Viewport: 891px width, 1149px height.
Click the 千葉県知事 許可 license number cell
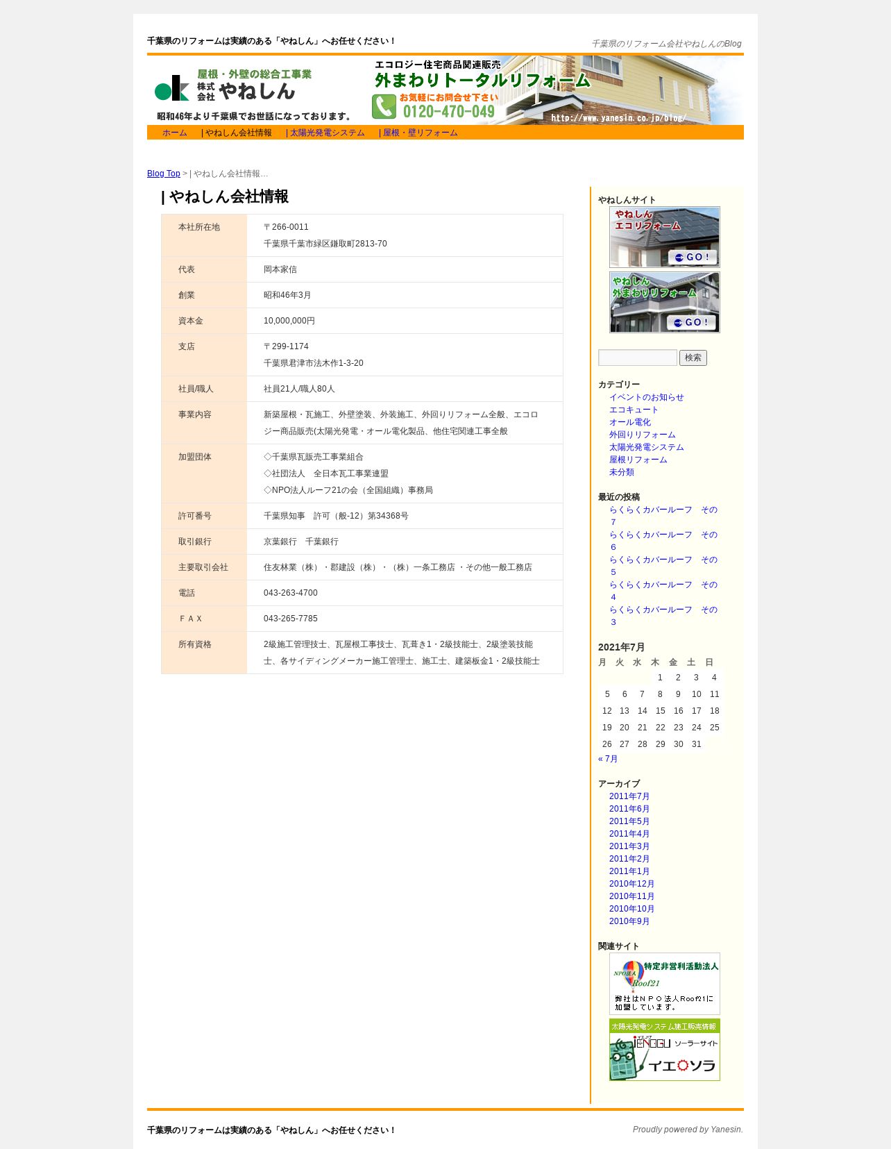[x=405, y=516]
